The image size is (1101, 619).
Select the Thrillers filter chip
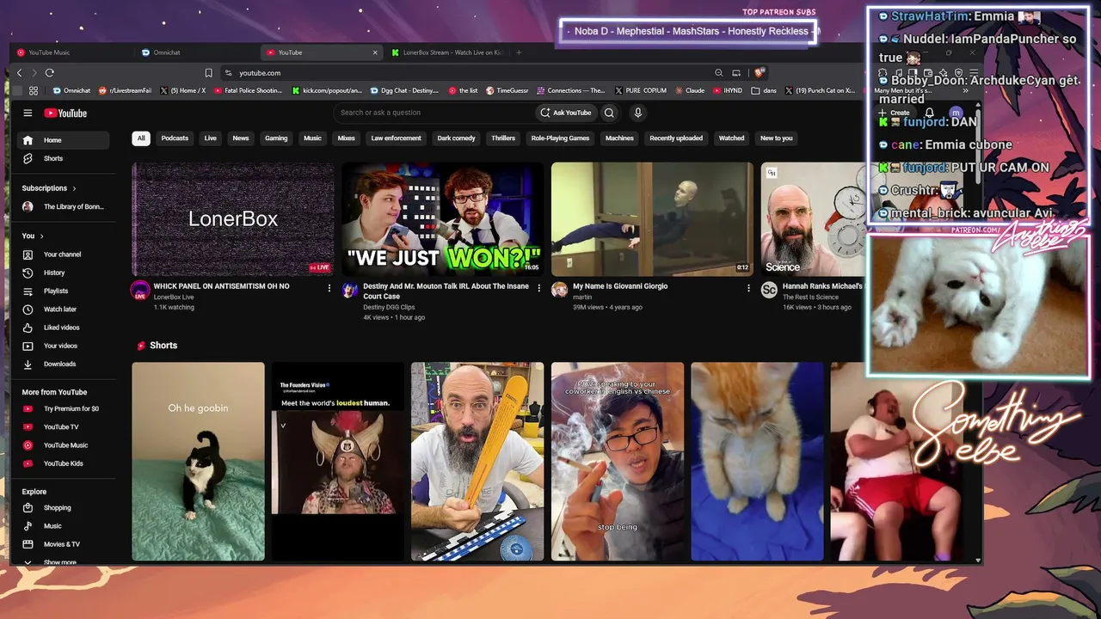click(x=503, y=138)
